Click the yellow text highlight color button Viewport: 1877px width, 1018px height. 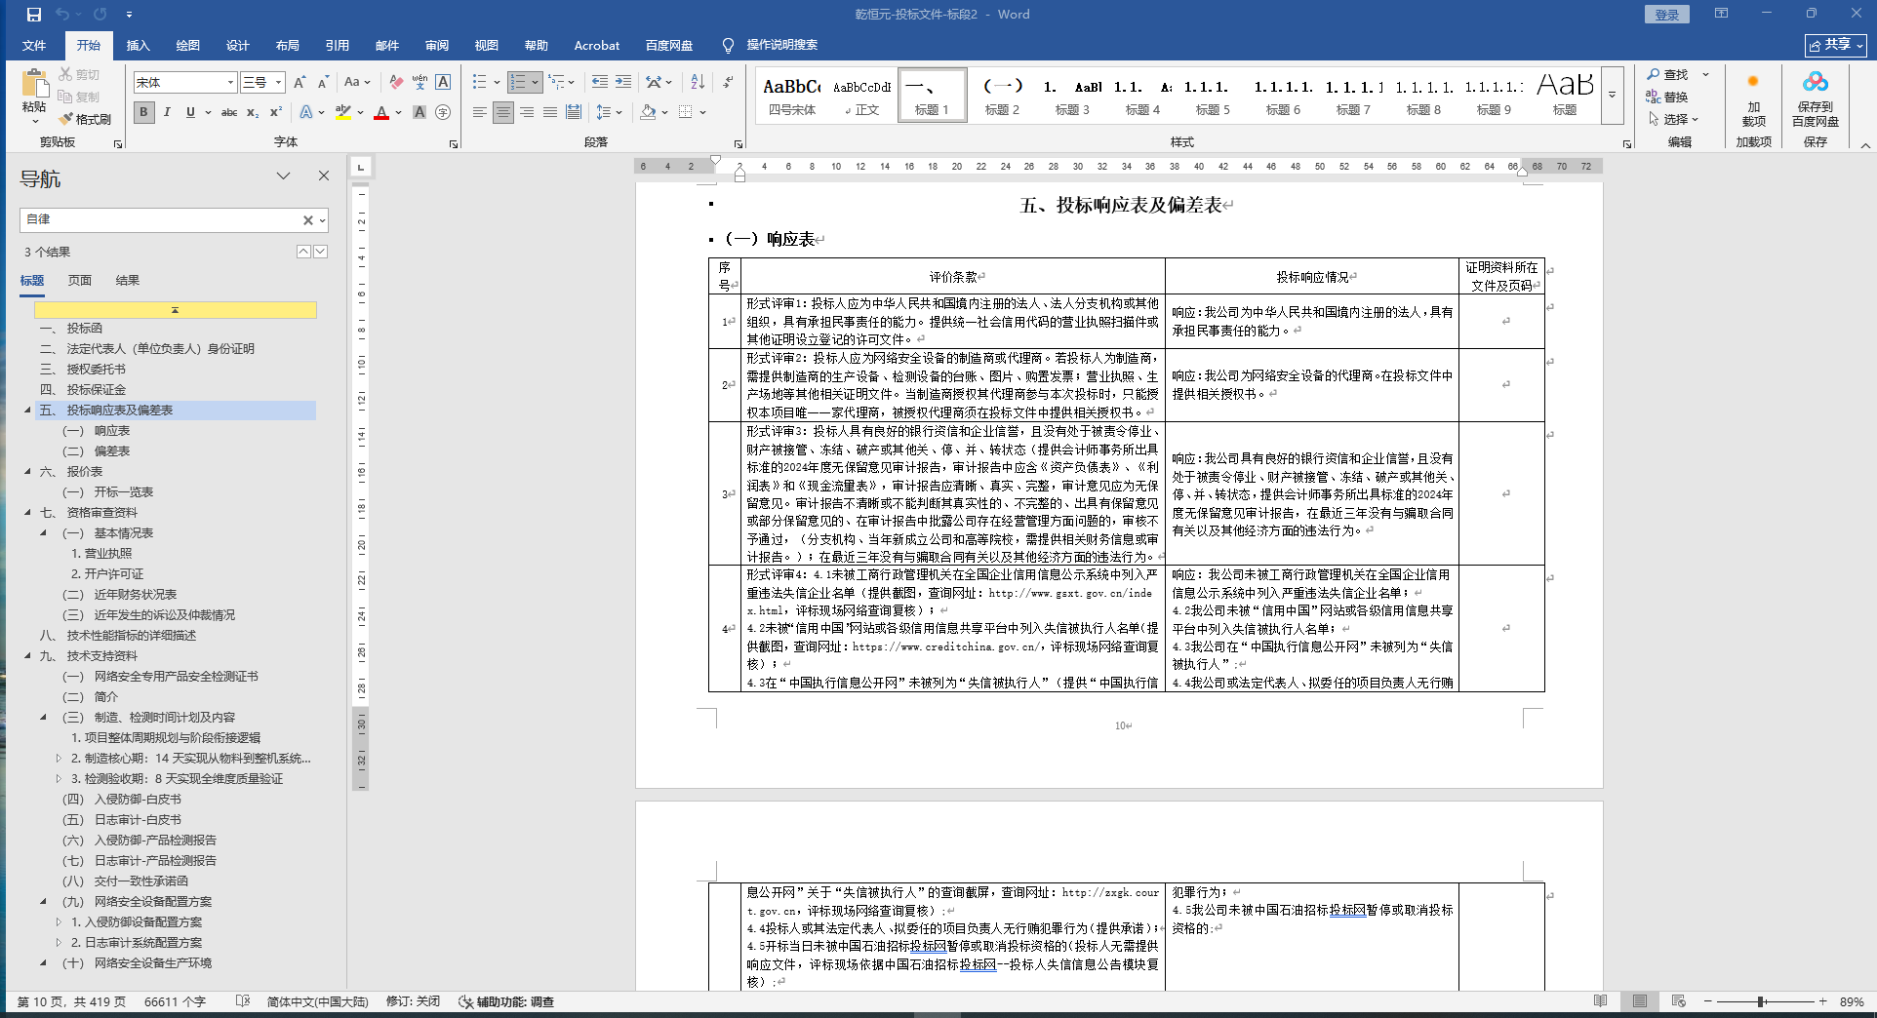(342, 112)
